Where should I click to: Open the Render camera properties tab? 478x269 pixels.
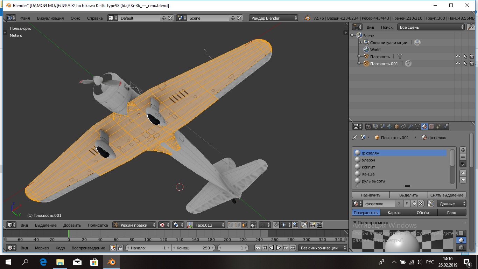[368, 126]
